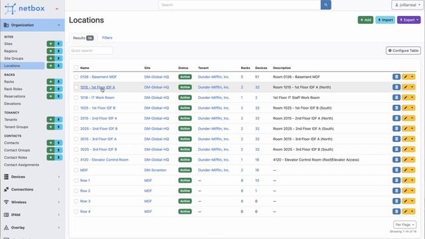Tick the checkbox for 4120 - Elevator Control Room

pyautogui.click(x=76, y=160)
